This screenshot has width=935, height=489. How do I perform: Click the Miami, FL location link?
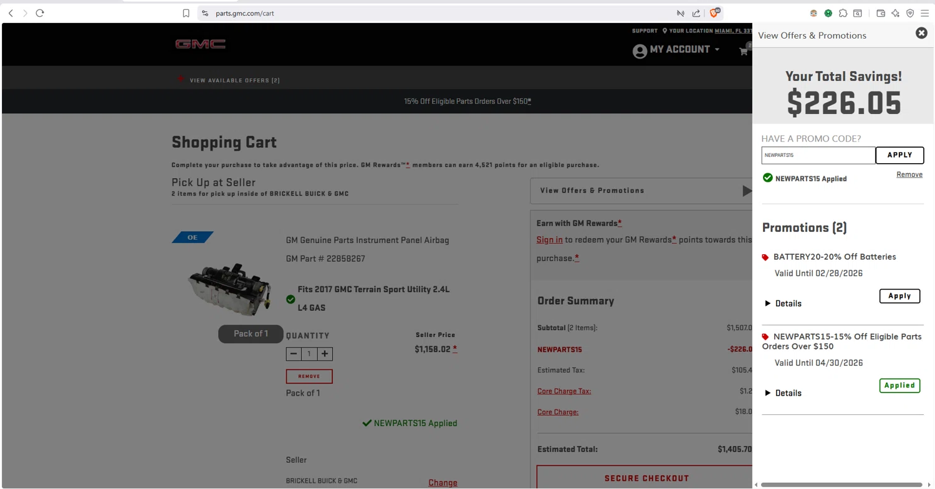click(x=734, y=31)
